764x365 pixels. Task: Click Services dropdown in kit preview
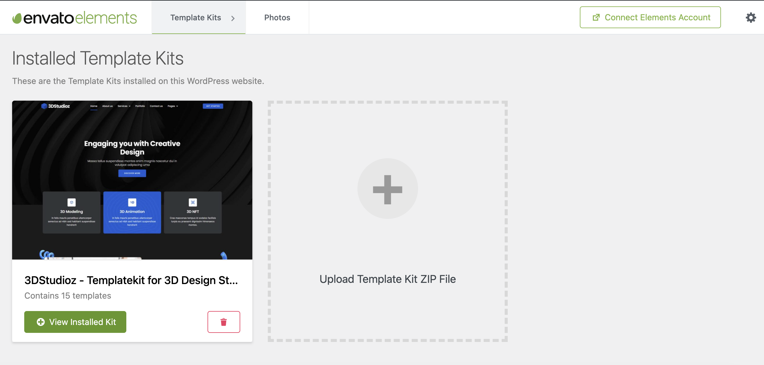(124, 106)
